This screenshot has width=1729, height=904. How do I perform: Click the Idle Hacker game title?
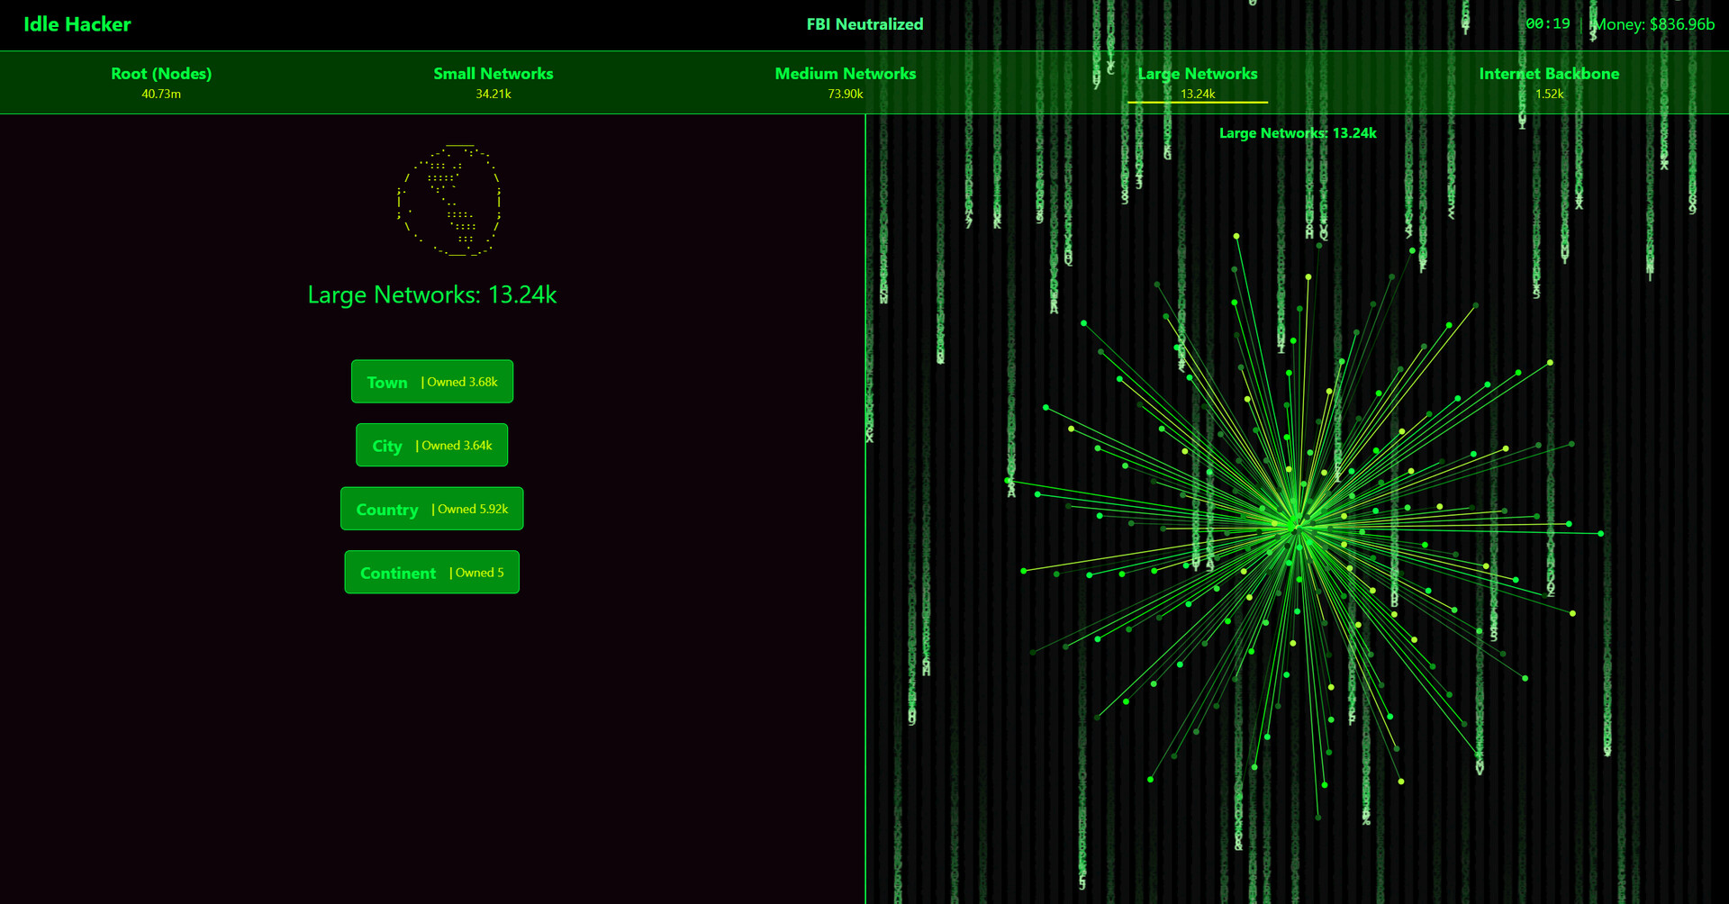(77, 24)
